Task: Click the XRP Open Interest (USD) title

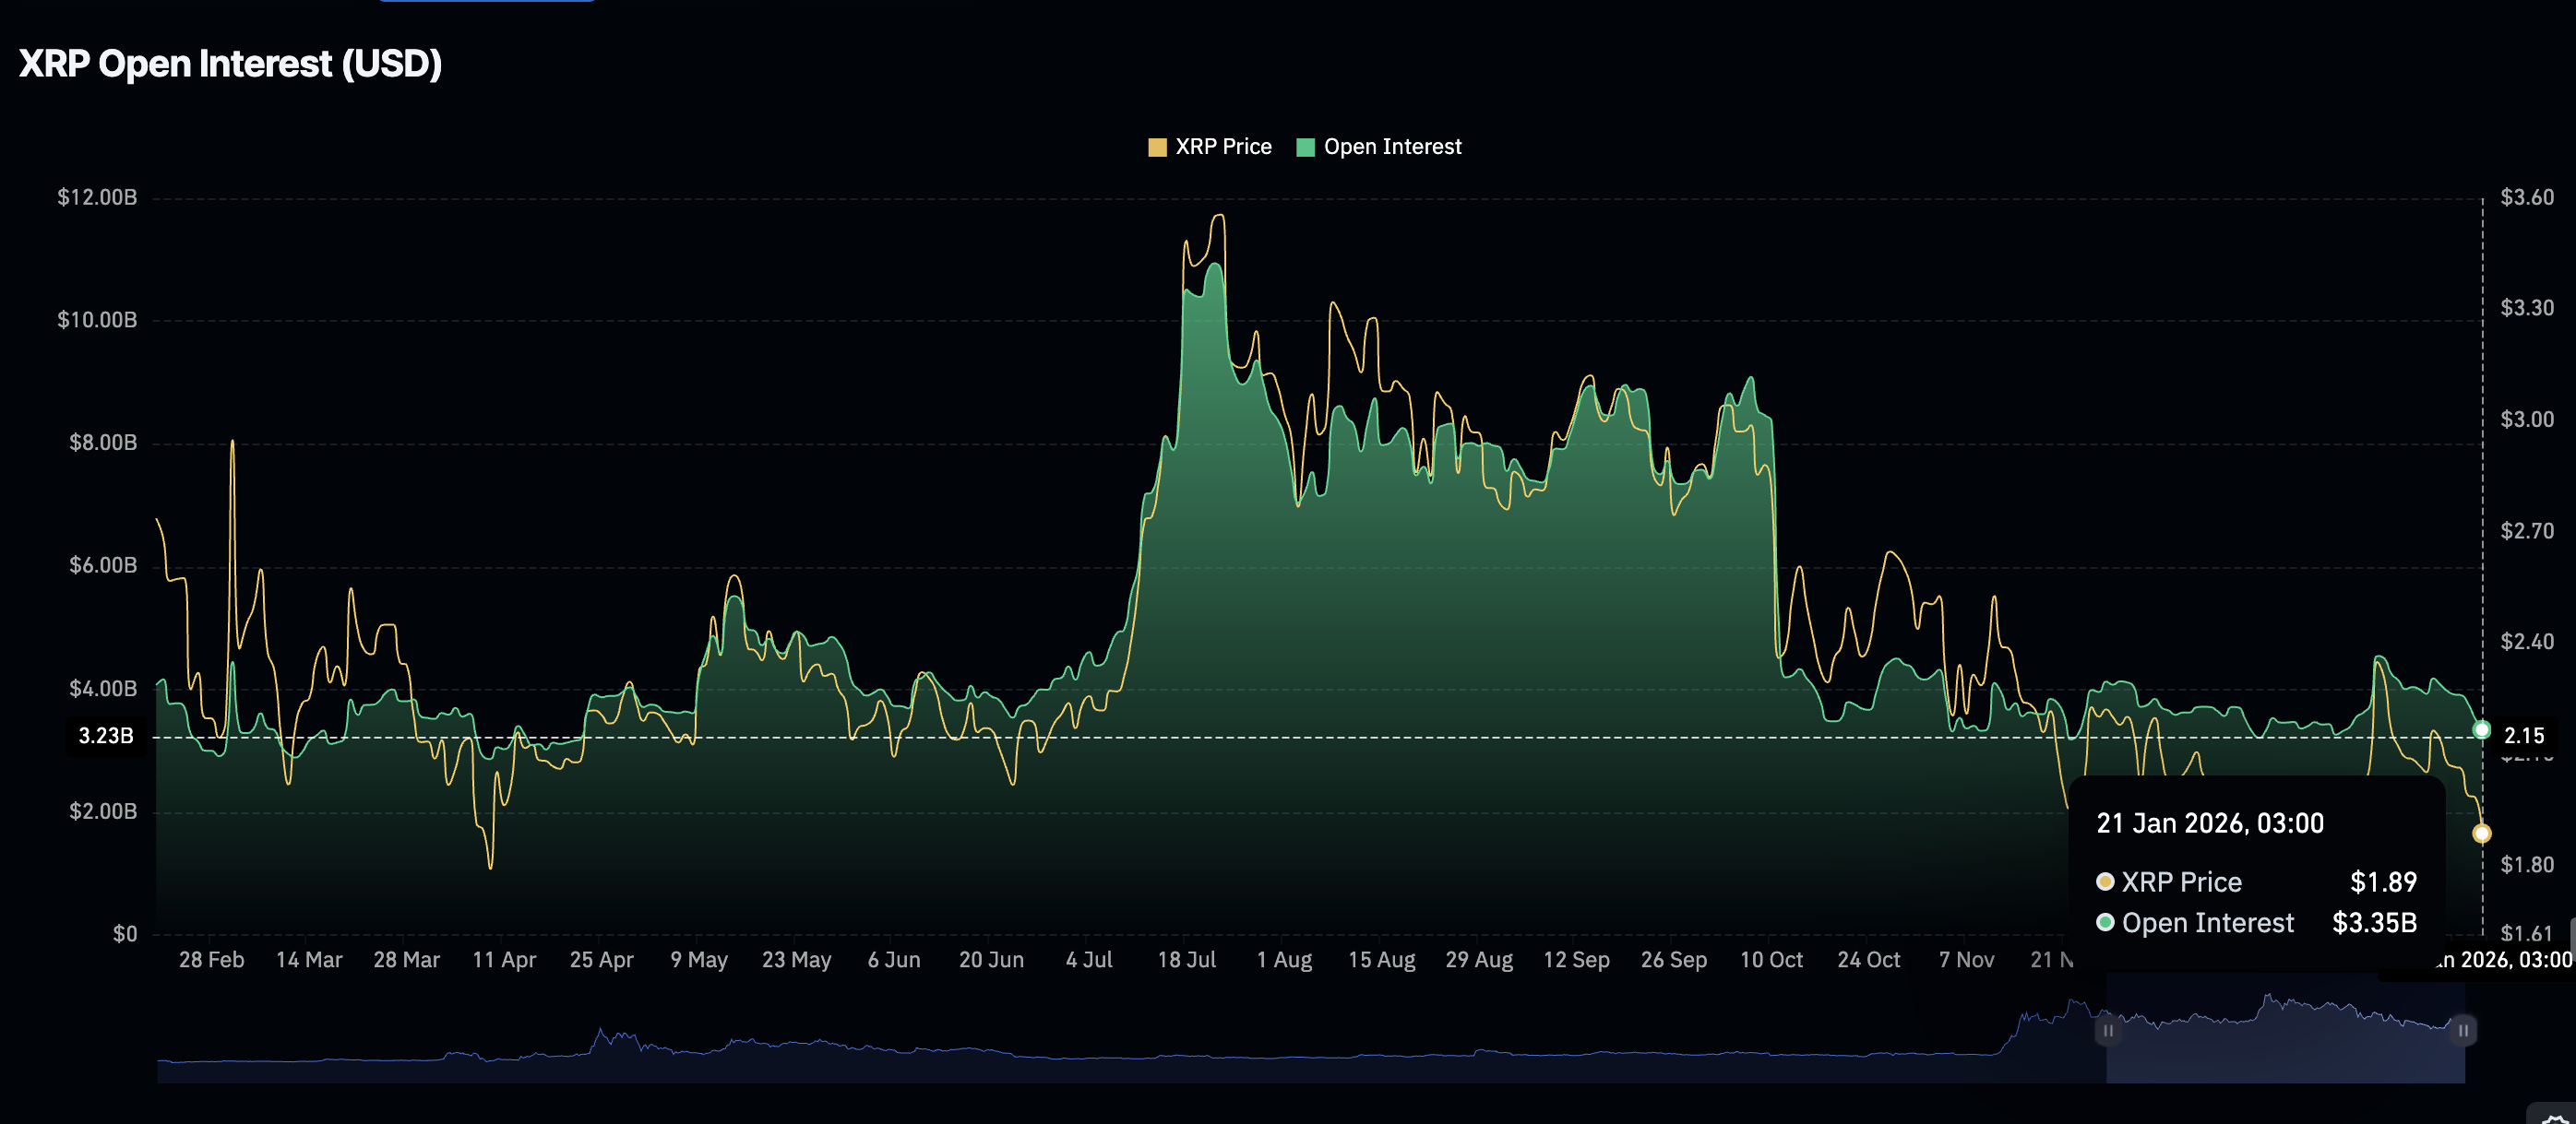Action: pos(230,64)
